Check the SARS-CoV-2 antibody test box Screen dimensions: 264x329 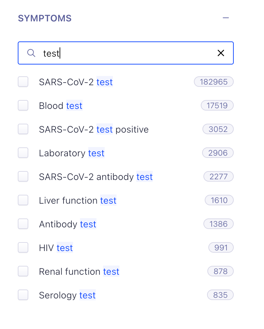click(23, 176)
